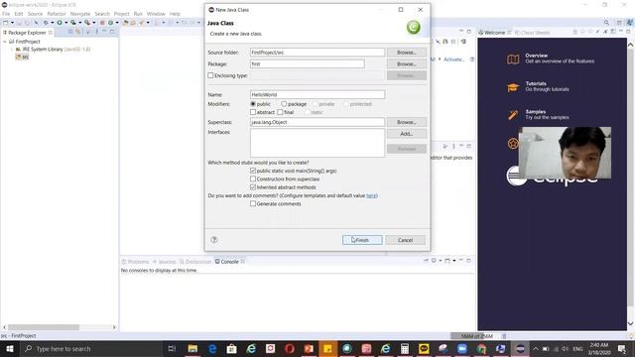The height and width of the screenshot is (357, 635).
Task: Click the help question mark in dialog
Action: (214, 240)
